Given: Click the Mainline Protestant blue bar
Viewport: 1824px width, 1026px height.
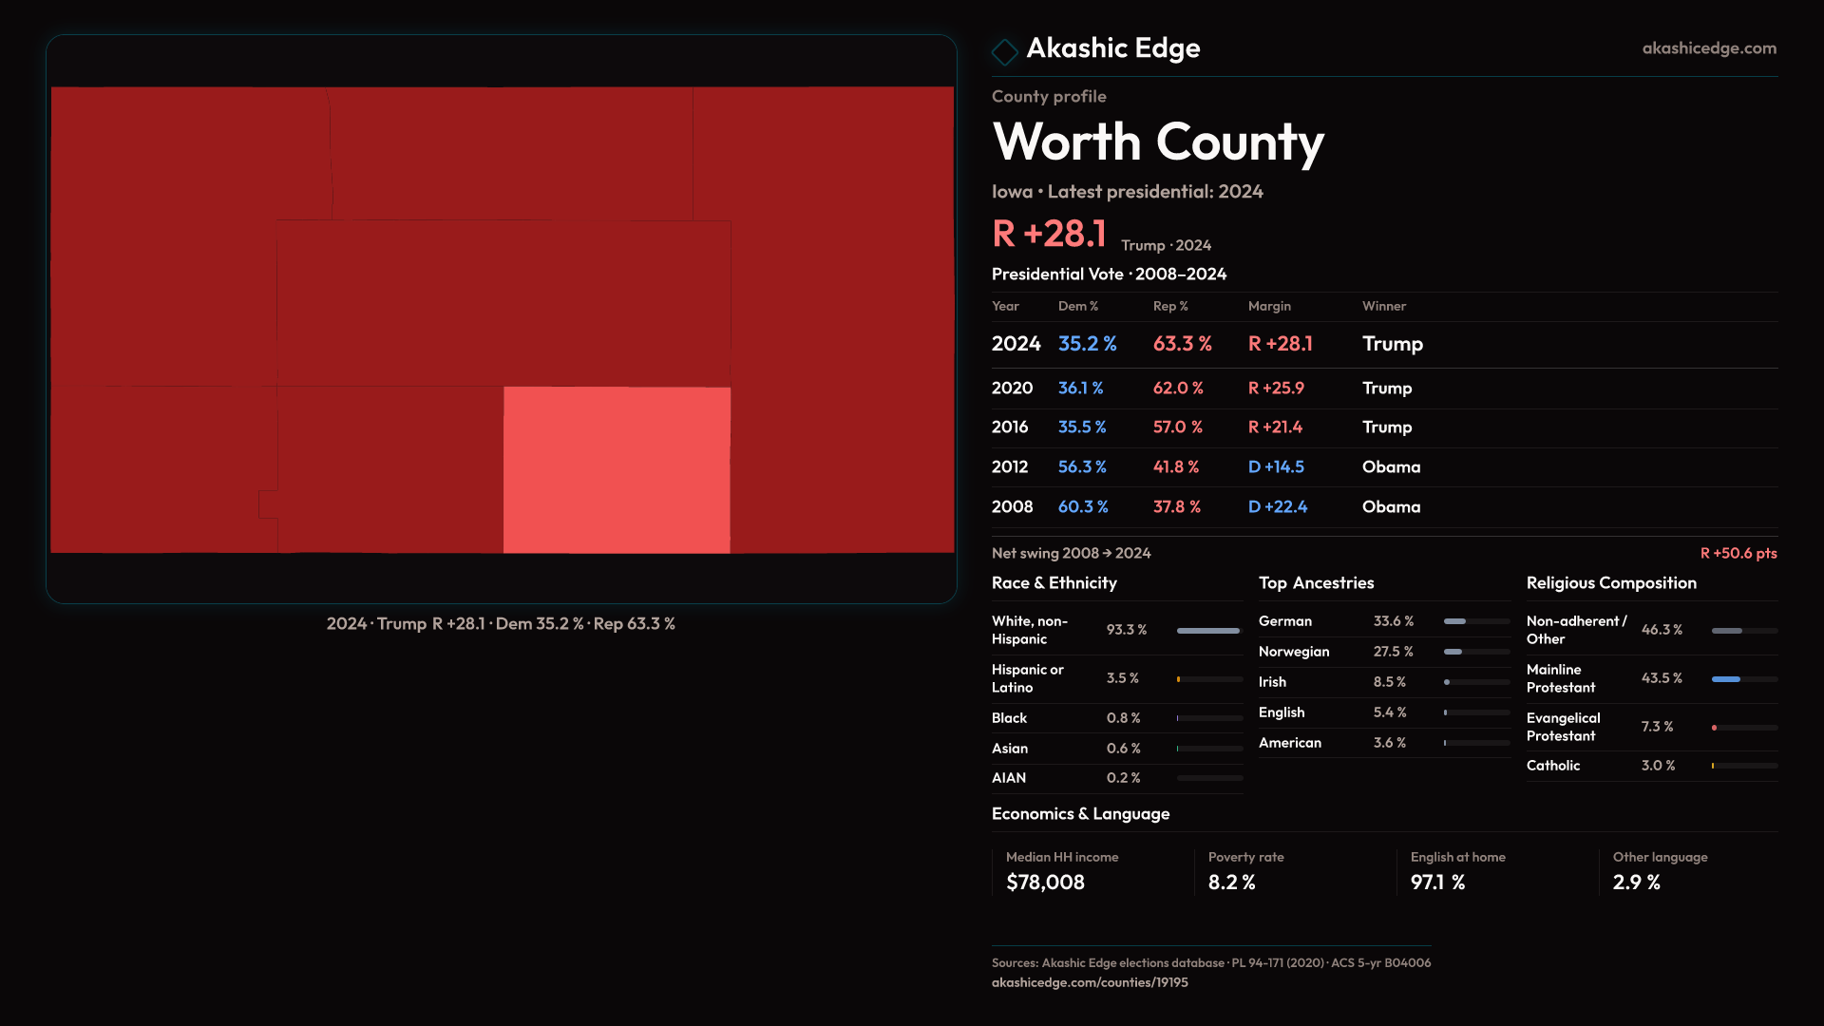Looking at the screenshot, I should pos(1725,679).
